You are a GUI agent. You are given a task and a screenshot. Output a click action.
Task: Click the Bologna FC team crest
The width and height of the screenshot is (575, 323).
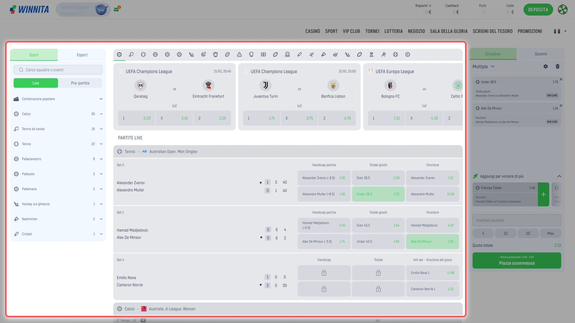point(390,86)
